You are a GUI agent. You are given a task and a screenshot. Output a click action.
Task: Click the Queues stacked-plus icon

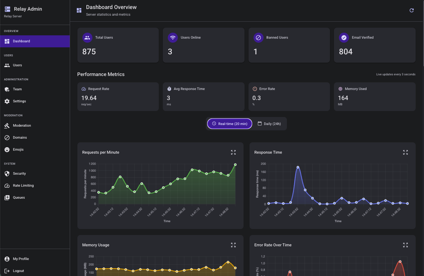(7, 198)
